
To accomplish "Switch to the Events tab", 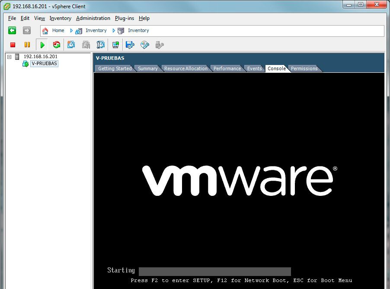I will click(x=254, y=68).
